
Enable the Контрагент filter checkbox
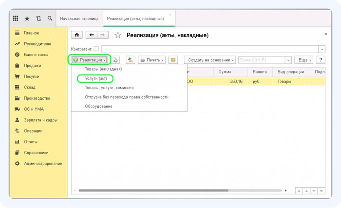click(96, 49)
